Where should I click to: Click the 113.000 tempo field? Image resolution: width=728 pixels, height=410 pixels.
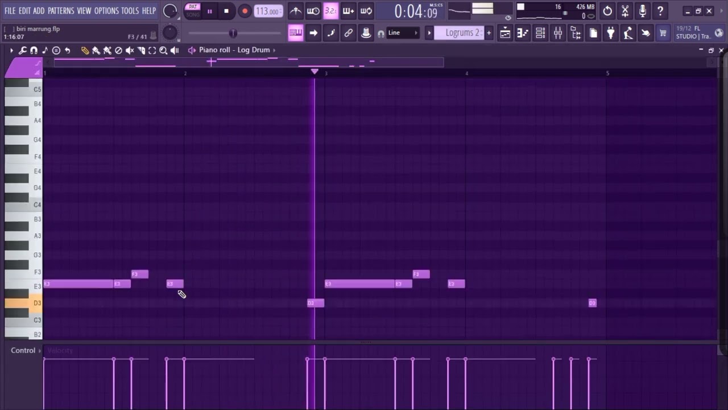click(x=267, y=11)
